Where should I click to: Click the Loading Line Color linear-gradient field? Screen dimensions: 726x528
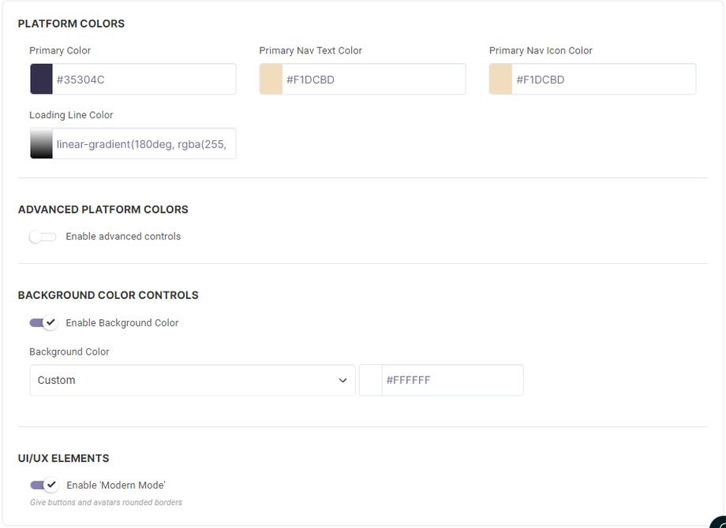point(144,144)
